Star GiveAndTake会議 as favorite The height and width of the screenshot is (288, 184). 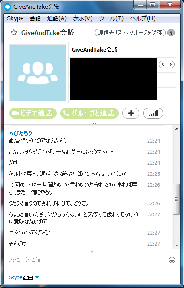[14, 33]
